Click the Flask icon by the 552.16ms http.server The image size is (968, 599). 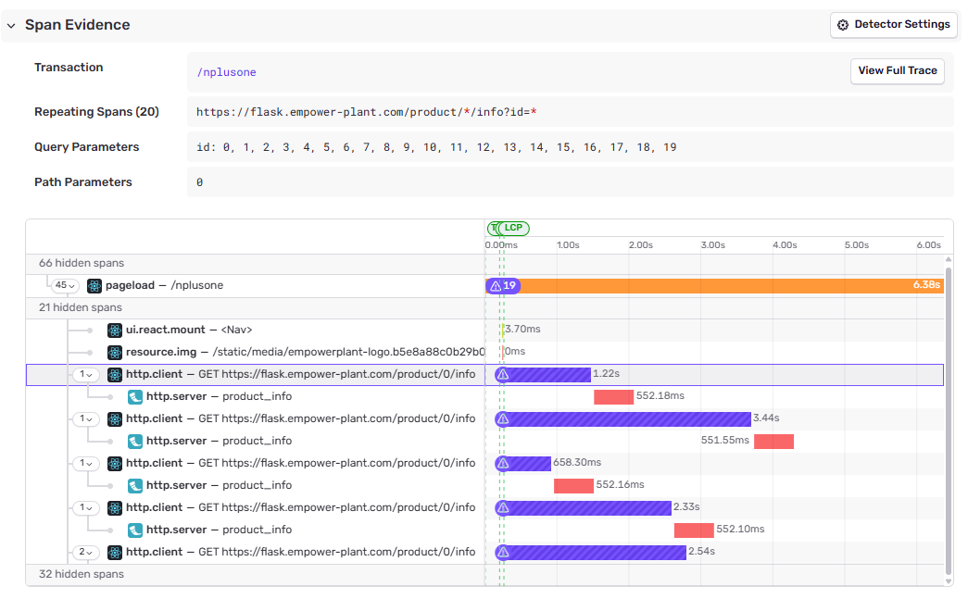tap(135, 485)
